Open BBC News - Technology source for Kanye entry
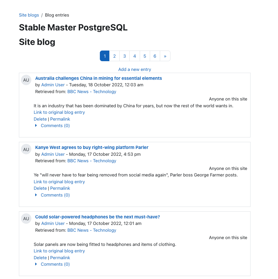 (x=92, y=161)
